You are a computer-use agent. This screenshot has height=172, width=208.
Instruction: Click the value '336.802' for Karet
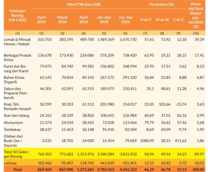tap(107, 66)
